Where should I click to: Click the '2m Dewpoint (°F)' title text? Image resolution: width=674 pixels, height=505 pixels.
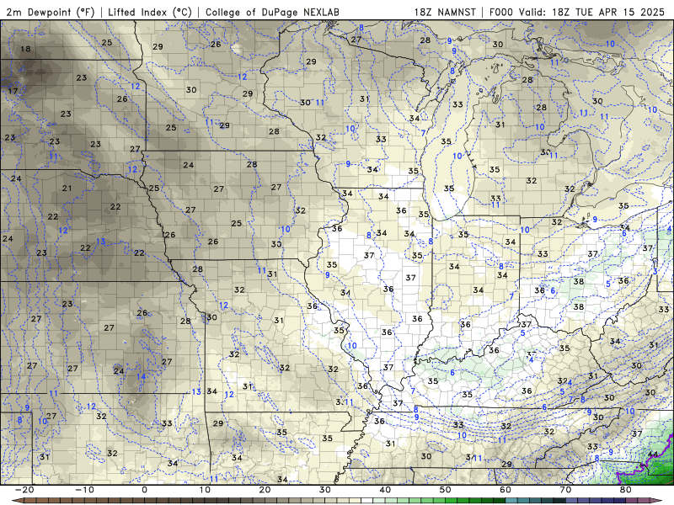(51, 12)
